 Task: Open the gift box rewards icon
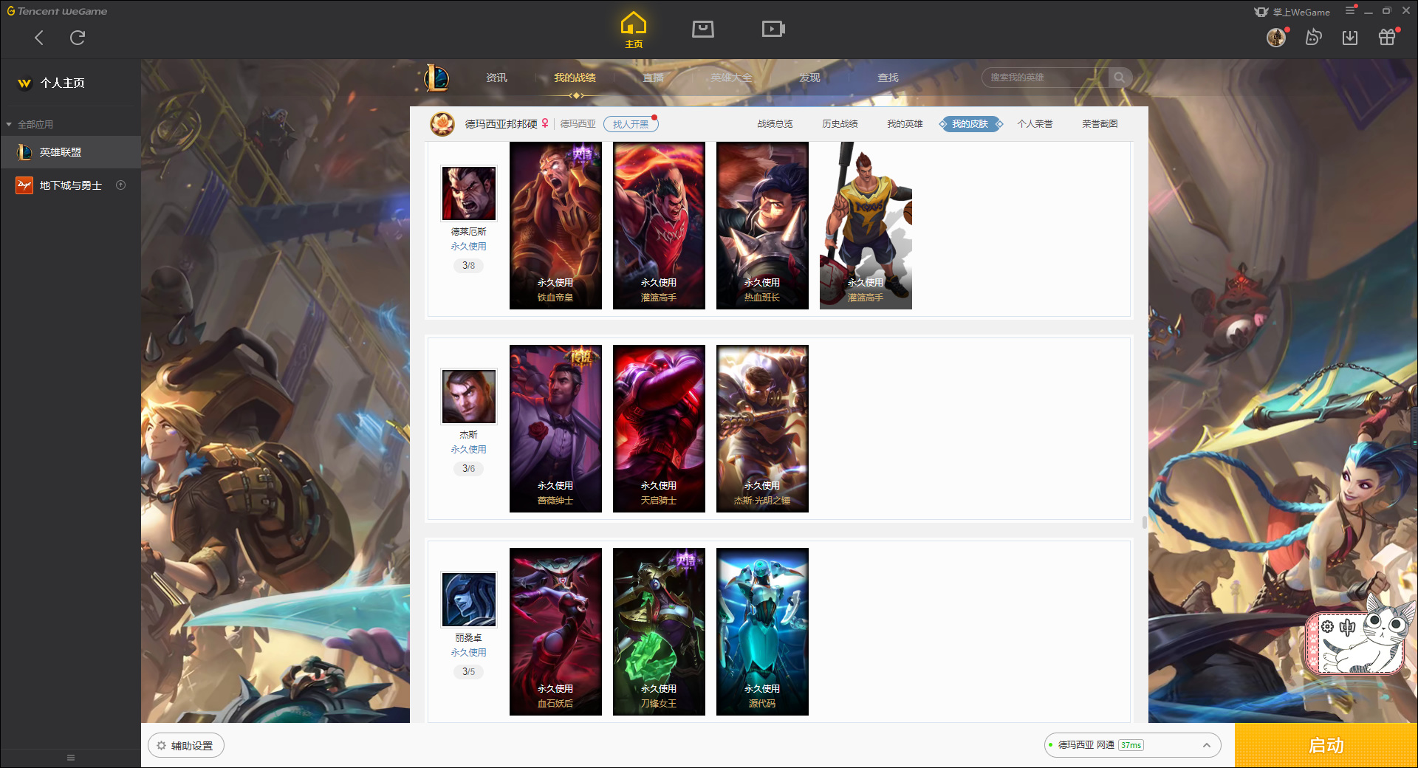point(1387,38)
